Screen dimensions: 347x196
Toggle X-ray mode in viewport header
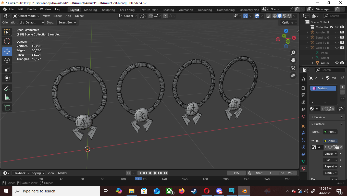268,16
